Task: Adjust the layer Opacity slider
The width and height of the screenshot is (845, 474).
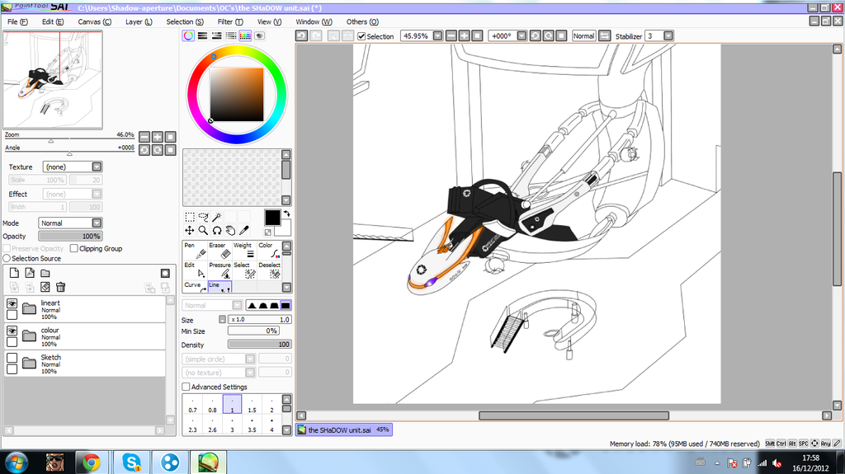Action: pos(70,236)
